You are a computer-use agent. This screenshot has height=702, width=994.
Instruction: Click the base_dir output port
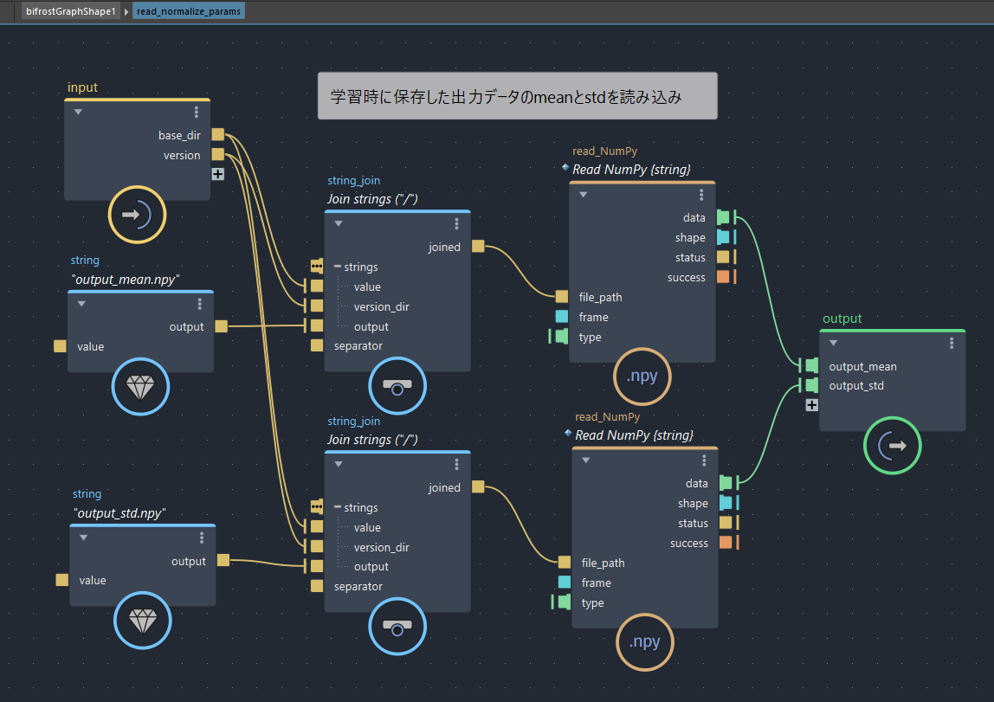pos(218,134)
